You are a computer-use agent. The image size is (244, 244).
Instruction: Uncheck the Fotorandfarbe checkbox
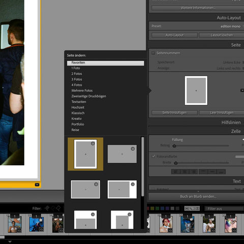coord(154,156)
